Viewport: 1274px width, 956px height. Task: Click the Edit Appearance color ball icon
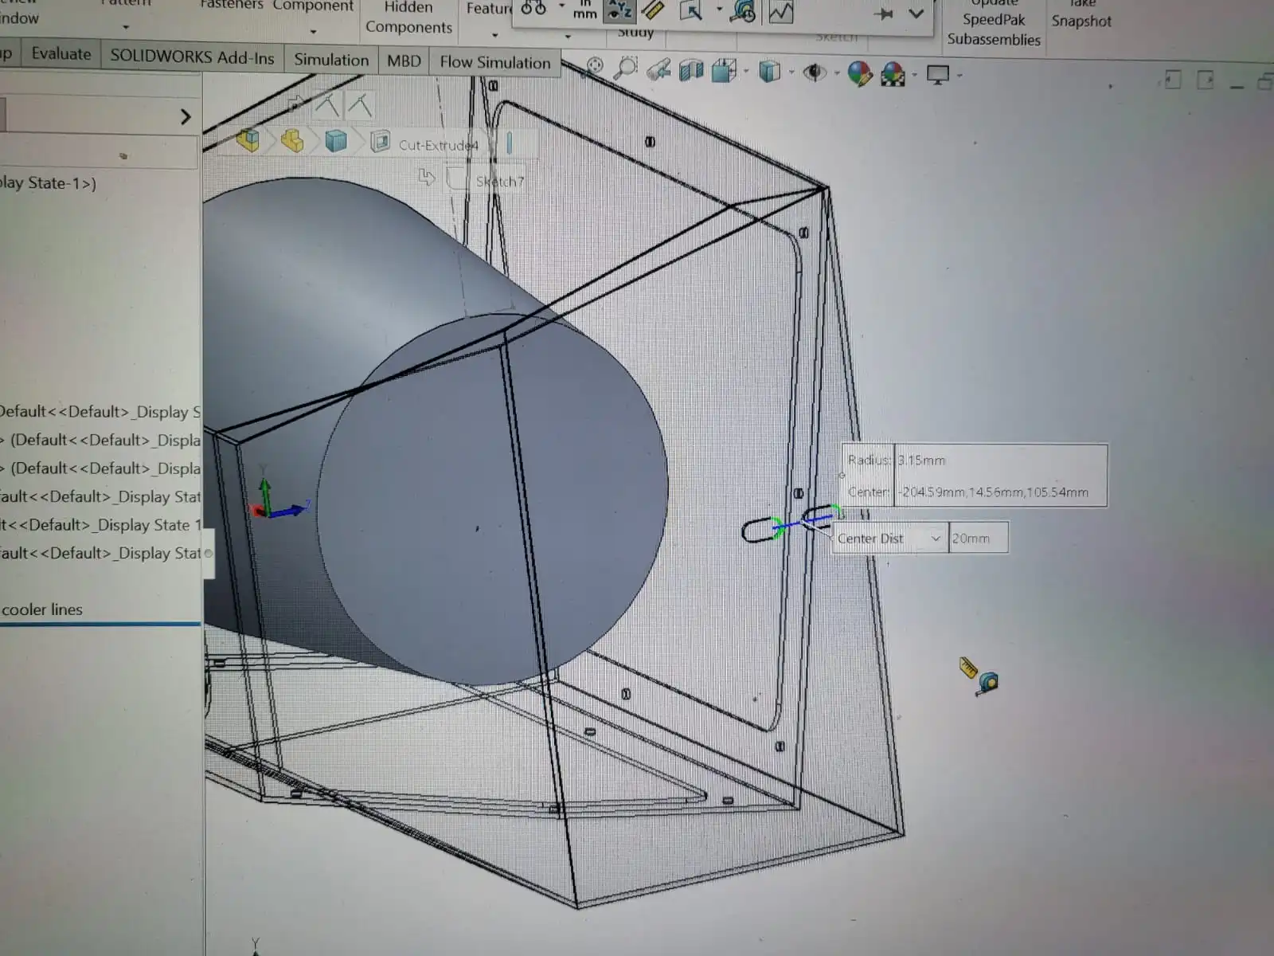859,74
